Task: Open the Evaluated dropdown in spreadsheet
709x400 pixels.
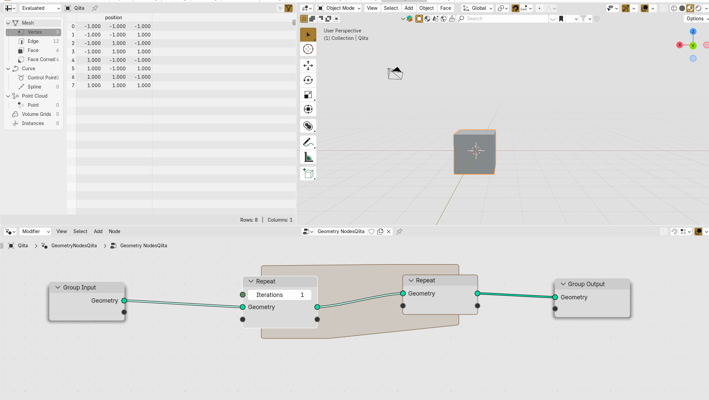Action: [40, 8]
